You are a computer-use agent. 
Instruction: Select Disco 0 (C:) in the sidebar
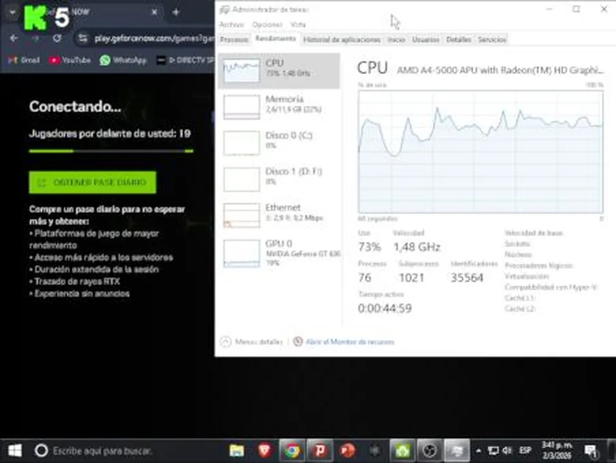[279, 143]
